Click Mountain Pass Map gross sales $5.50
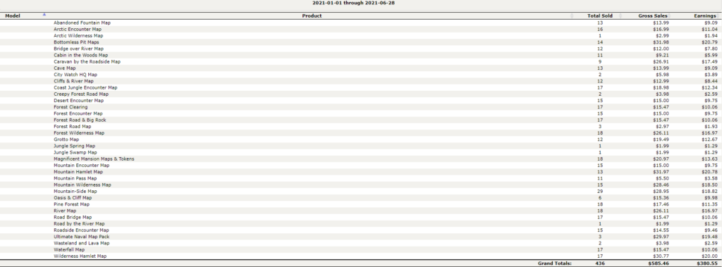This screenshot has height=267, width=722. pyautogui.click(x=662, y=178)
